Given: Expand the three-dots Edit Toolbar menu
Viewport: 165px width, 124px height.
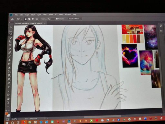Looking at the screenshot, I should point(8,107).
